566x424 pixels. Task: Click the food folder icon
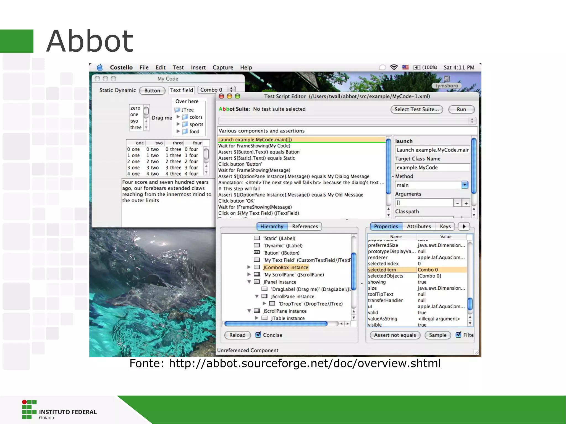click(185, 131)
